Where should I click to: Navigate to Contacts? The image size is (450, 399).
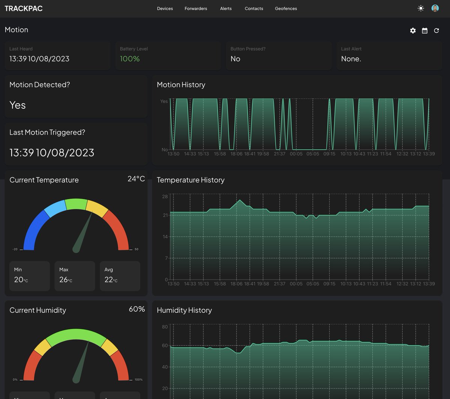(x=254, y=9)
